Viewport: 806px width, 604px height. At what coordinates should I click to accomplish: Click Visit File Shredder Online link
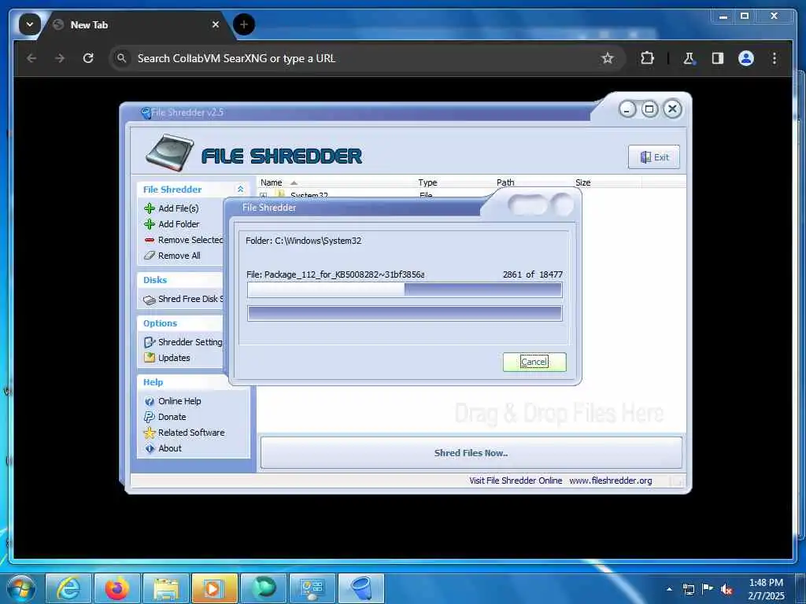click(516, 481)
